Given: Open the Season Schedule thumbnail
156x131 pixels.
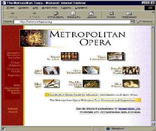Looking at the screenshot, I should tap(69, 56).
